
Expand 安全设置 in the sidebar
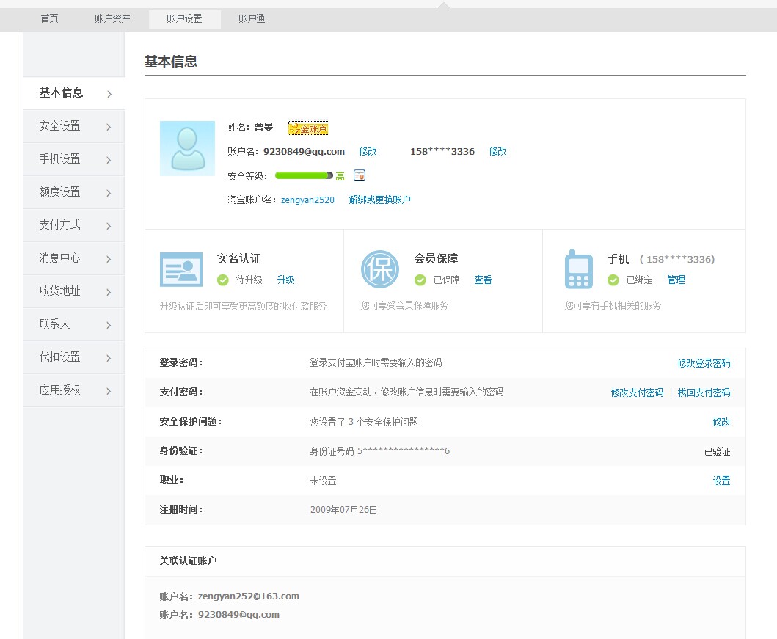(x=74, y=126)
